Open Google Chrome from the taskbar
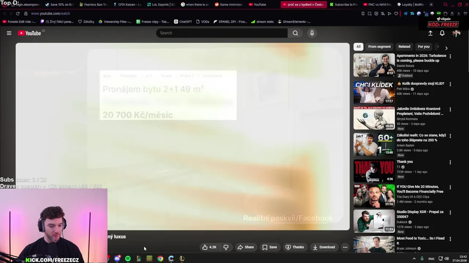 tap(160, 259)
